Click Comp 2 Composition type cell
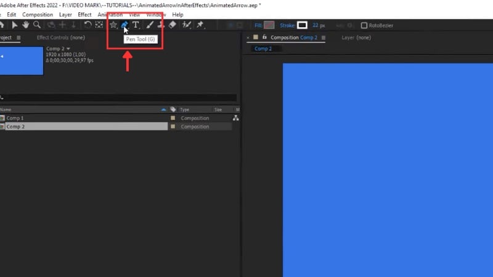Screen dimensions: 493x277 coord(195,127)
